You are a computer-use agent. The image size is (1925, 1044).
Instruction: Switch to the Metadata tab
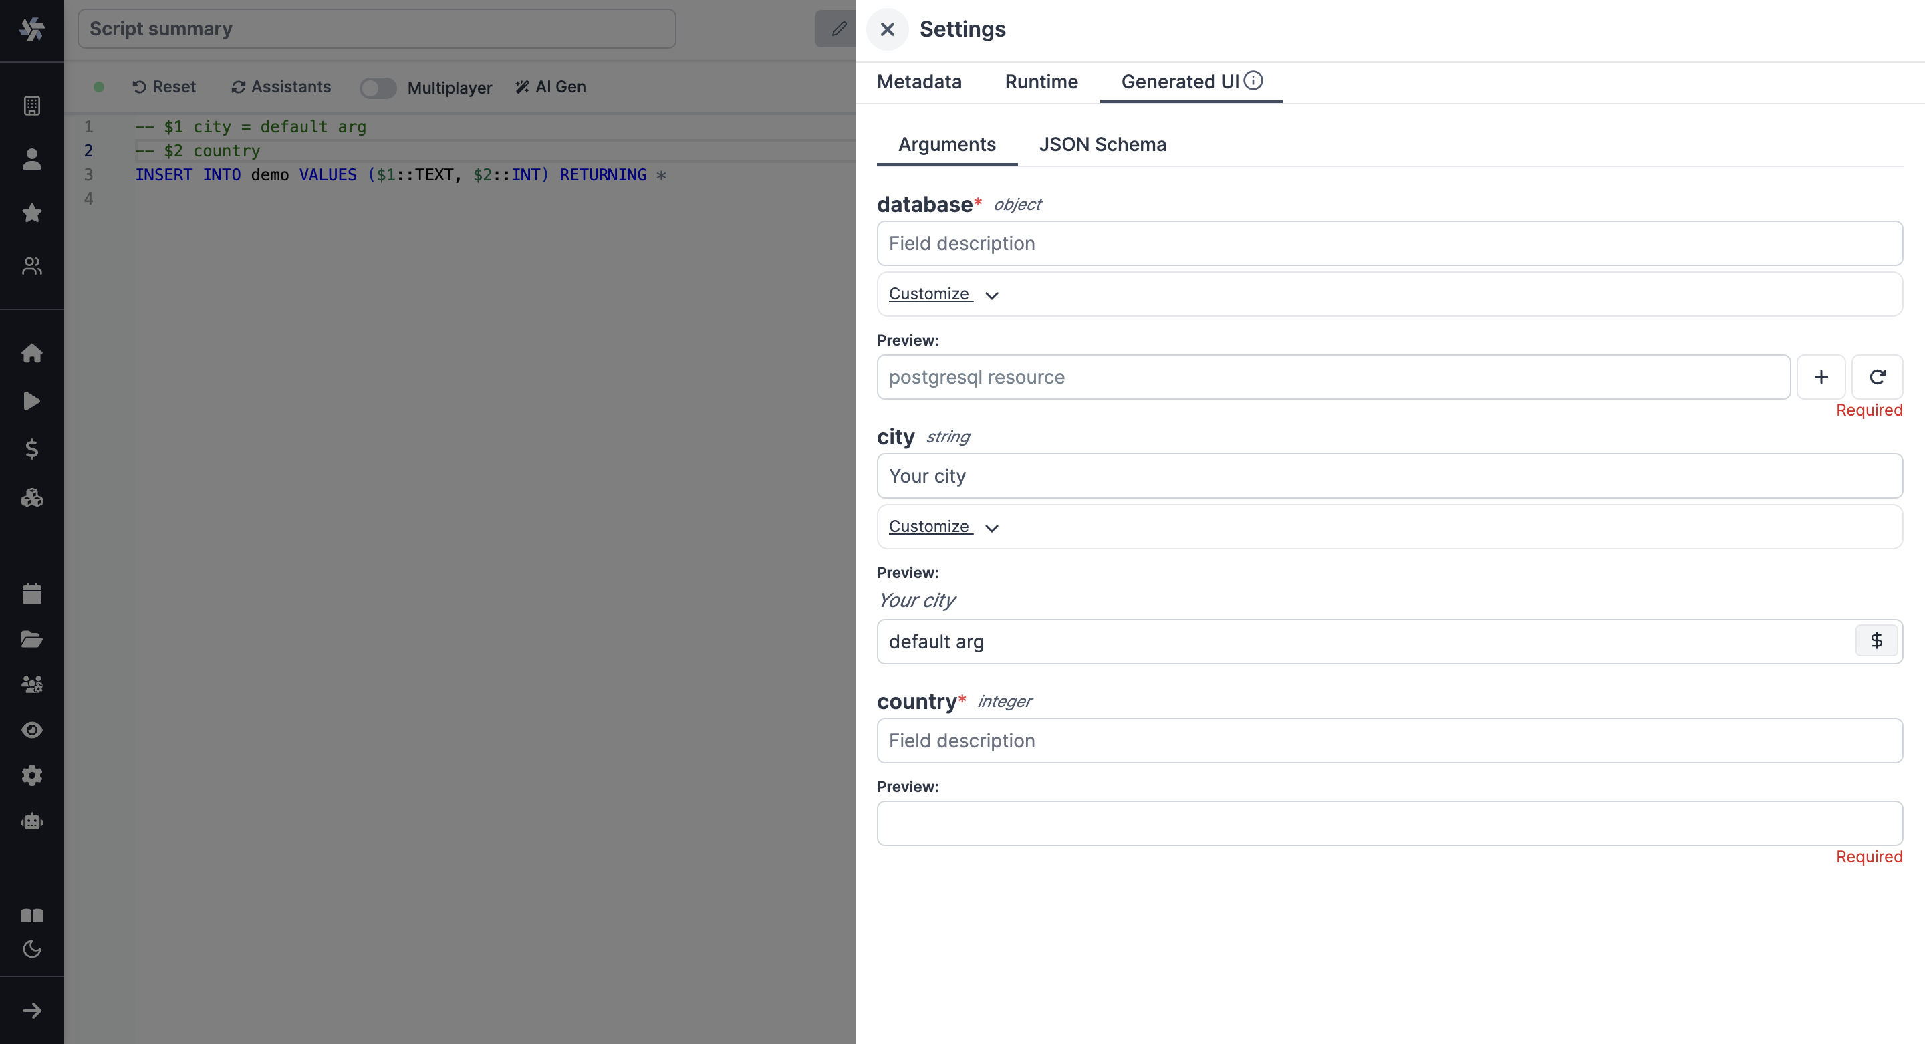coord(919,82)
